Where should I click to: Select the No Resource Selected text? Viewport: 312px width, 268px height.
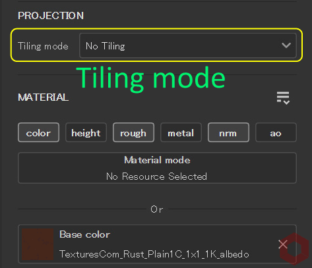[156, 176]
